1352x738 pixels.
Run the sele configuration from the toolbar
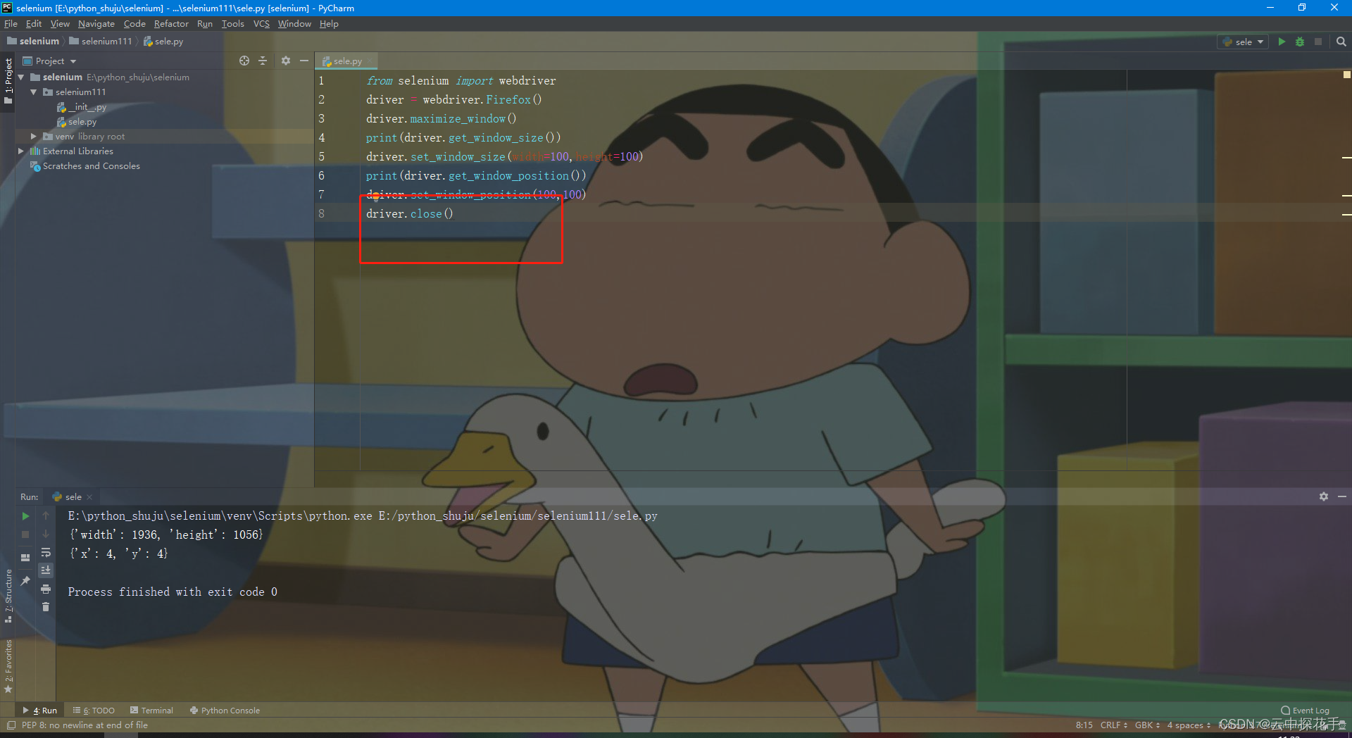(1282, 42)
